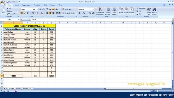The image size is (174, 98).
Task: Activate the Format Painter brush
Action: 8,14
